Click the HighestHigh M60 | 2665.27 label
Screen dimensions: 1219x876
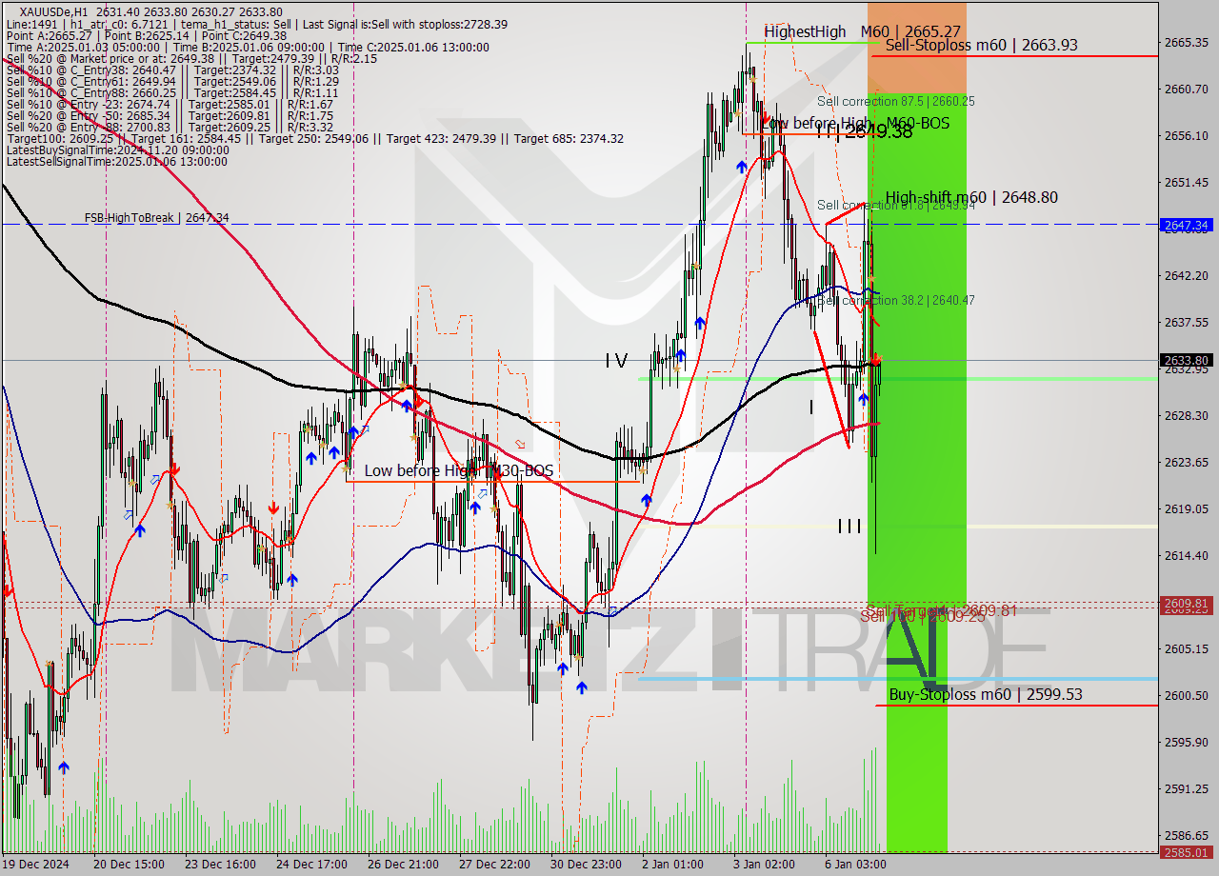coord(862,31)
